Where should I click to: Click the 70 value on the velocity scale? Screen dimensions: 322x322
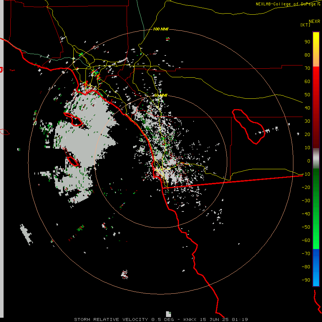(x=307, y=68)
